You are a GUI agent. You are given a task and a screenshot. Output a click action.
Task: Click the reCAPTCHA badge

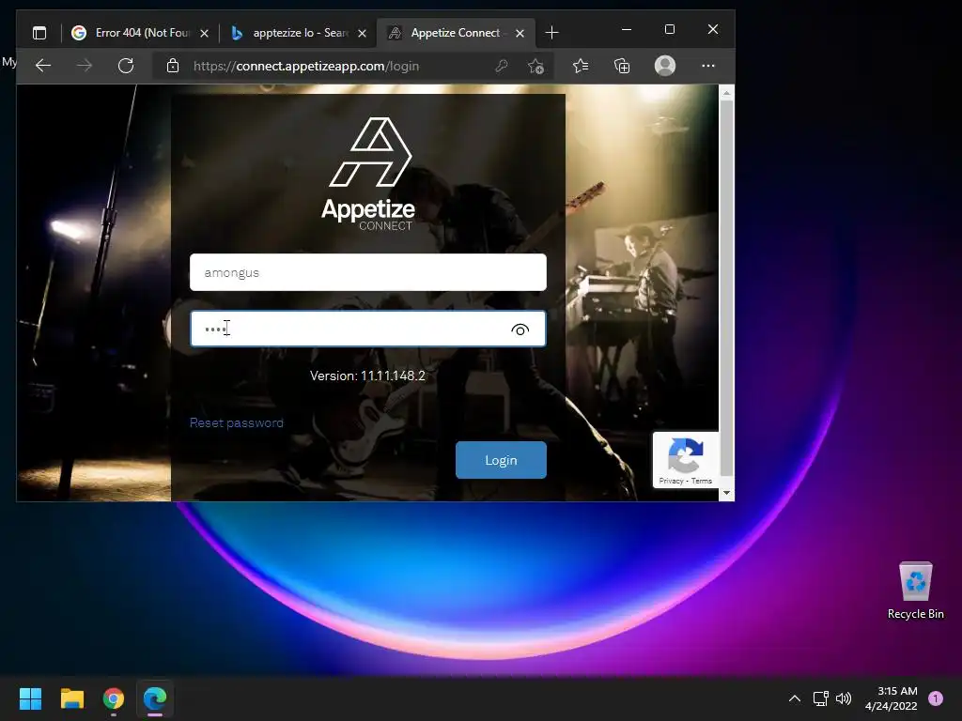(x=685, y=459)
